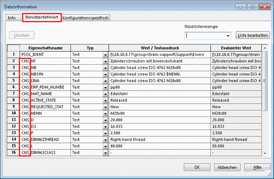
Task: Click '20.000' in Wert / Textausdruck column
Action: (x=117, y=120)
